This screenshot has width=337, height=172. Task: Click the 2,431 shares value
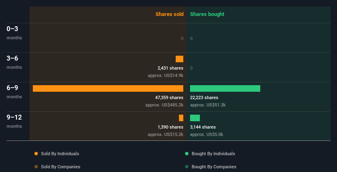[170, 68]
